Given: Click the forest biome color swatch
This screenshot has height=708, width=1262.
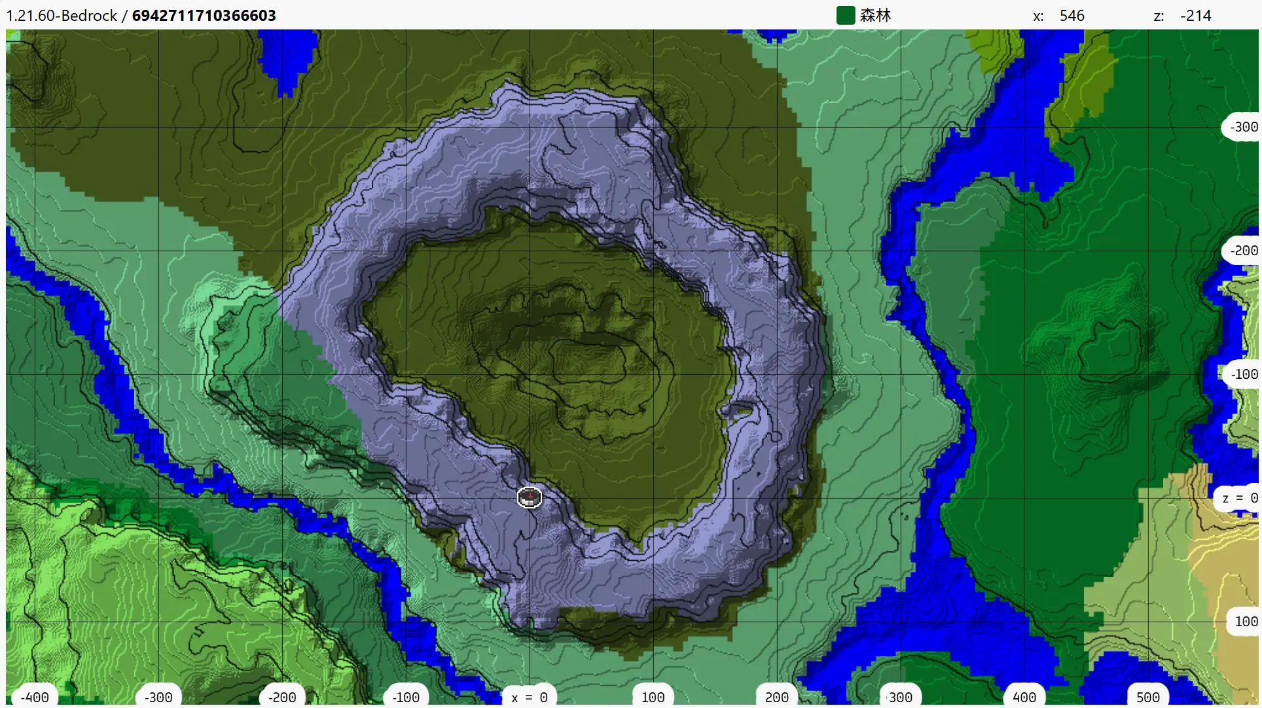Looking at the screenshot, I should click(x=846, y=16).
